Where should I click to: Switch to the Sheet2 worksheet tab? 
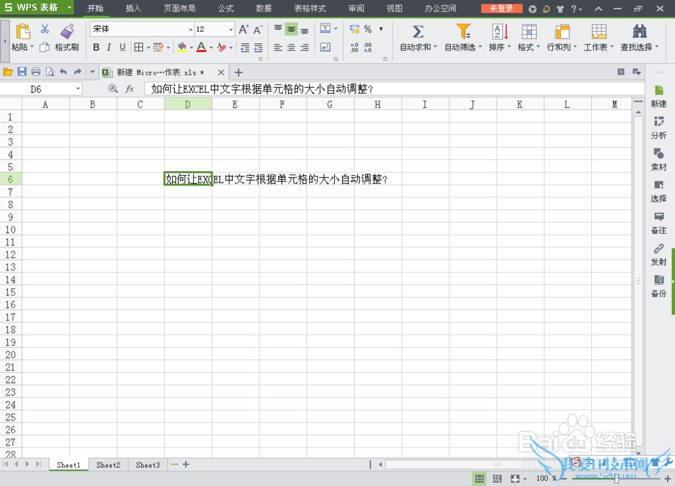pyautogui.click(x=108, y=465)
